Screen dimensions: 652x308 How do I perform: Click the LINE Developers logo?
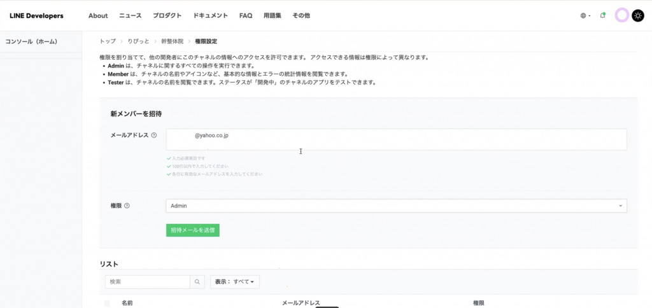36,15
